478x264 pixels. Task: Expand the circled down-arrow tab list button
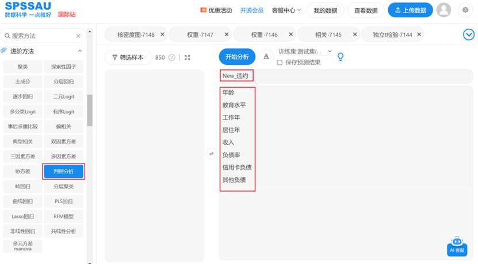pyautogui.click(x=469, y=34)
